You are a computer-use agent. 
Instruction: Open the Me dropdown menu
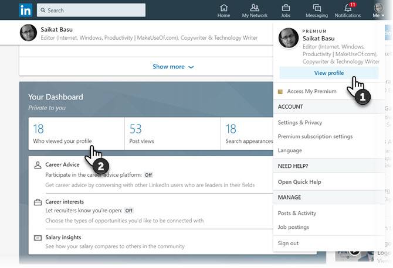pyautogui.click(x=378, y=11)
